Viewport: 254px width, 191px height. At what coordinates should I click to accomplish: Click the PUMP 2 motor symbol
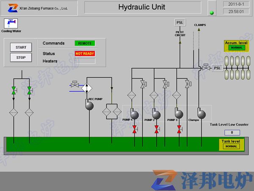click(x=156, y=114)
